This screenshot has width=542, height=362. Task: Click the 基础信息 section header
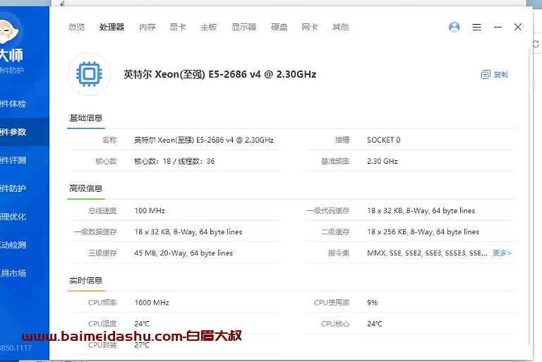point(85,118)
